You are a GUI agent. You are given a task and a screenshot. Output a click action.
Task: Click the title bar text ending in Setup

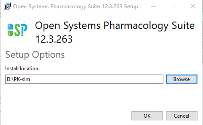coord(76,6)
